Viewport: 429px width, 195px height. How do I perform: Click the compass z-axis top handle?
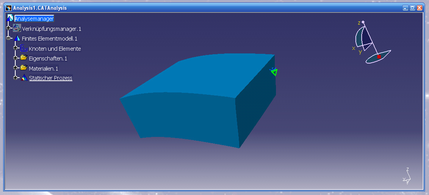pyautogui.click(x=363, y=22)
